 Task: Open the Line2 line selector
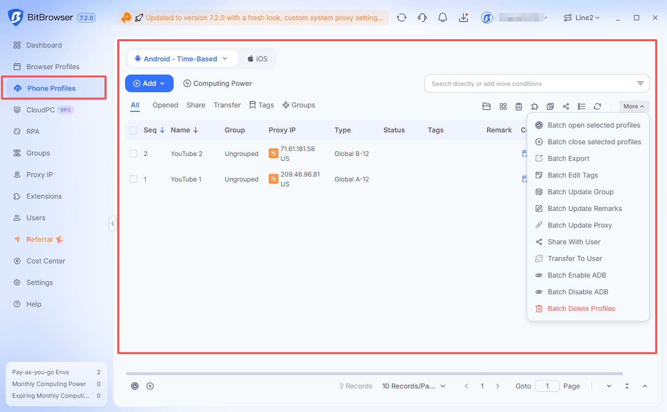pyautogui.click(x=582, y=18)
